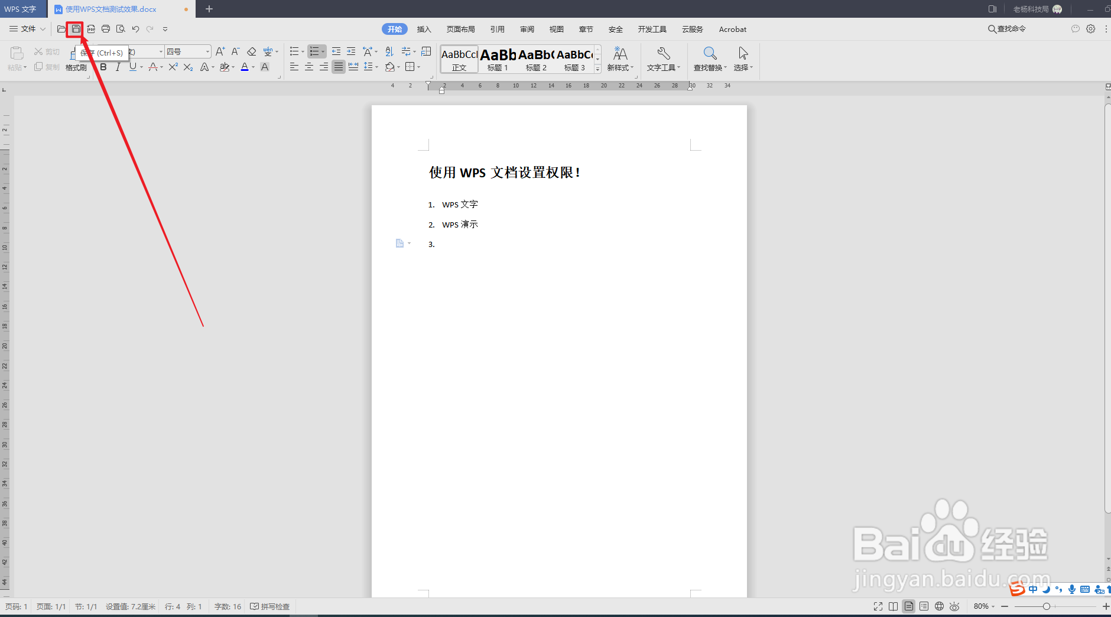
Task: Open the quick access toolbar customize arrow
Action: (165, 29)
